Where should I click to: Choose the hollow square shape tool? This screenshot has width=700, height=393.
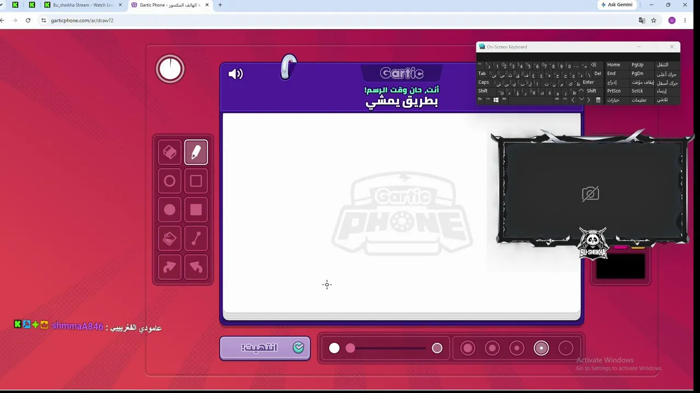pos(196,181)
